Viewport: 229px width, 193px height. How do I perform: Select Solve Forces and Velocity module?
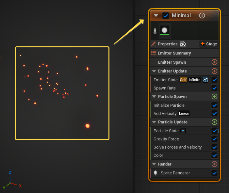point(177,147)
